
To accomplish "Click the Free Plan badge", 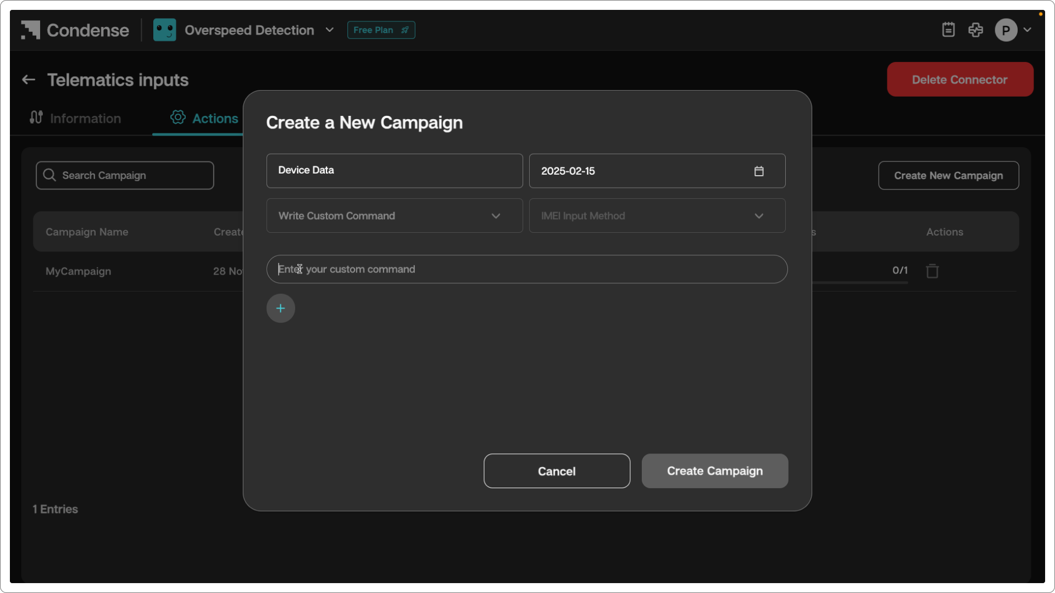I will coord(381,30).
